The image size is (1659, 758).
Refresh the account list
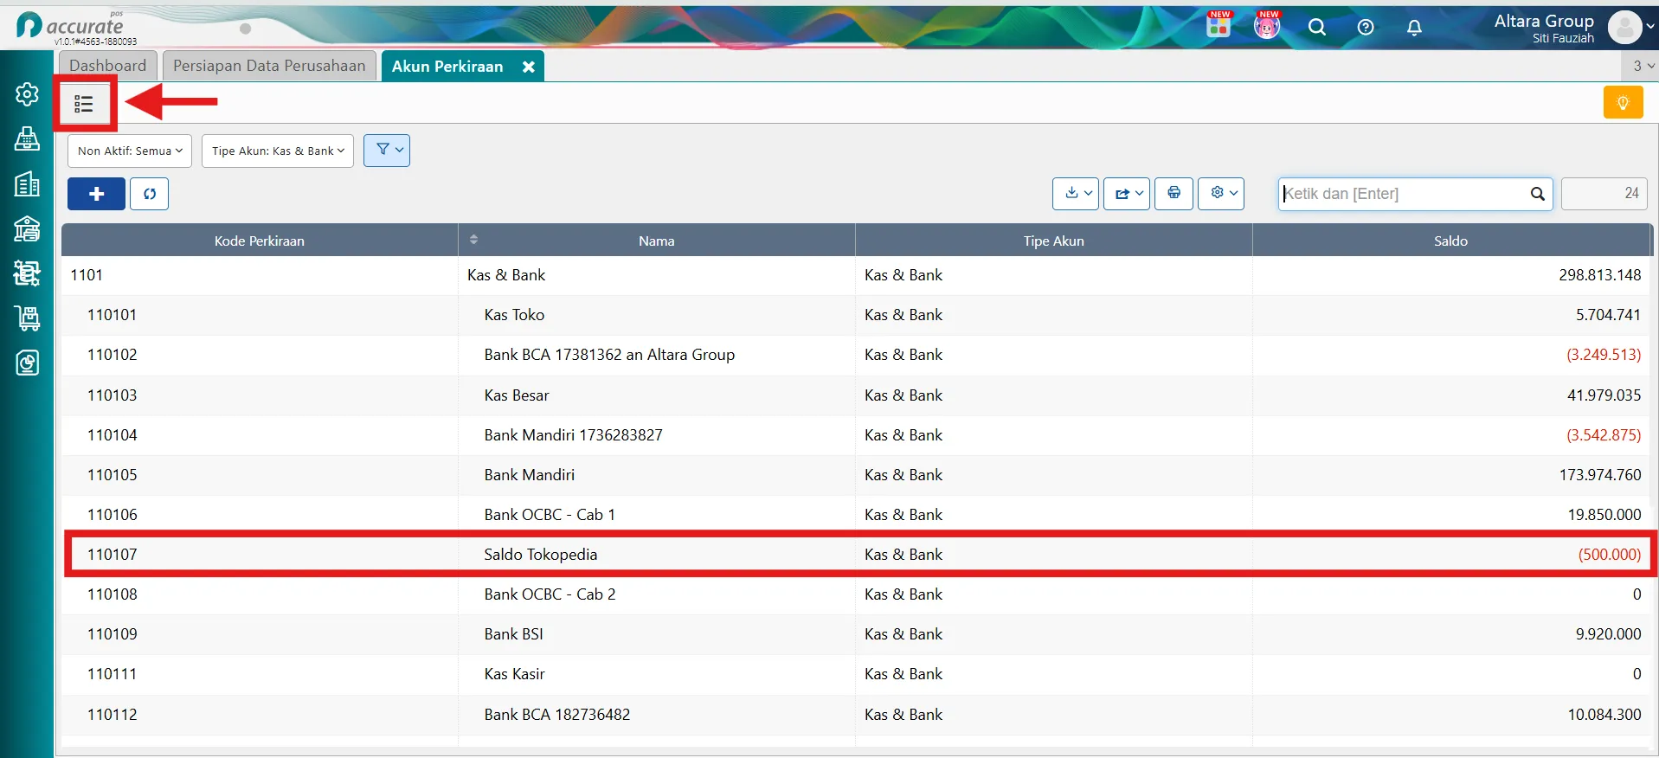click(x=149, y=194)
